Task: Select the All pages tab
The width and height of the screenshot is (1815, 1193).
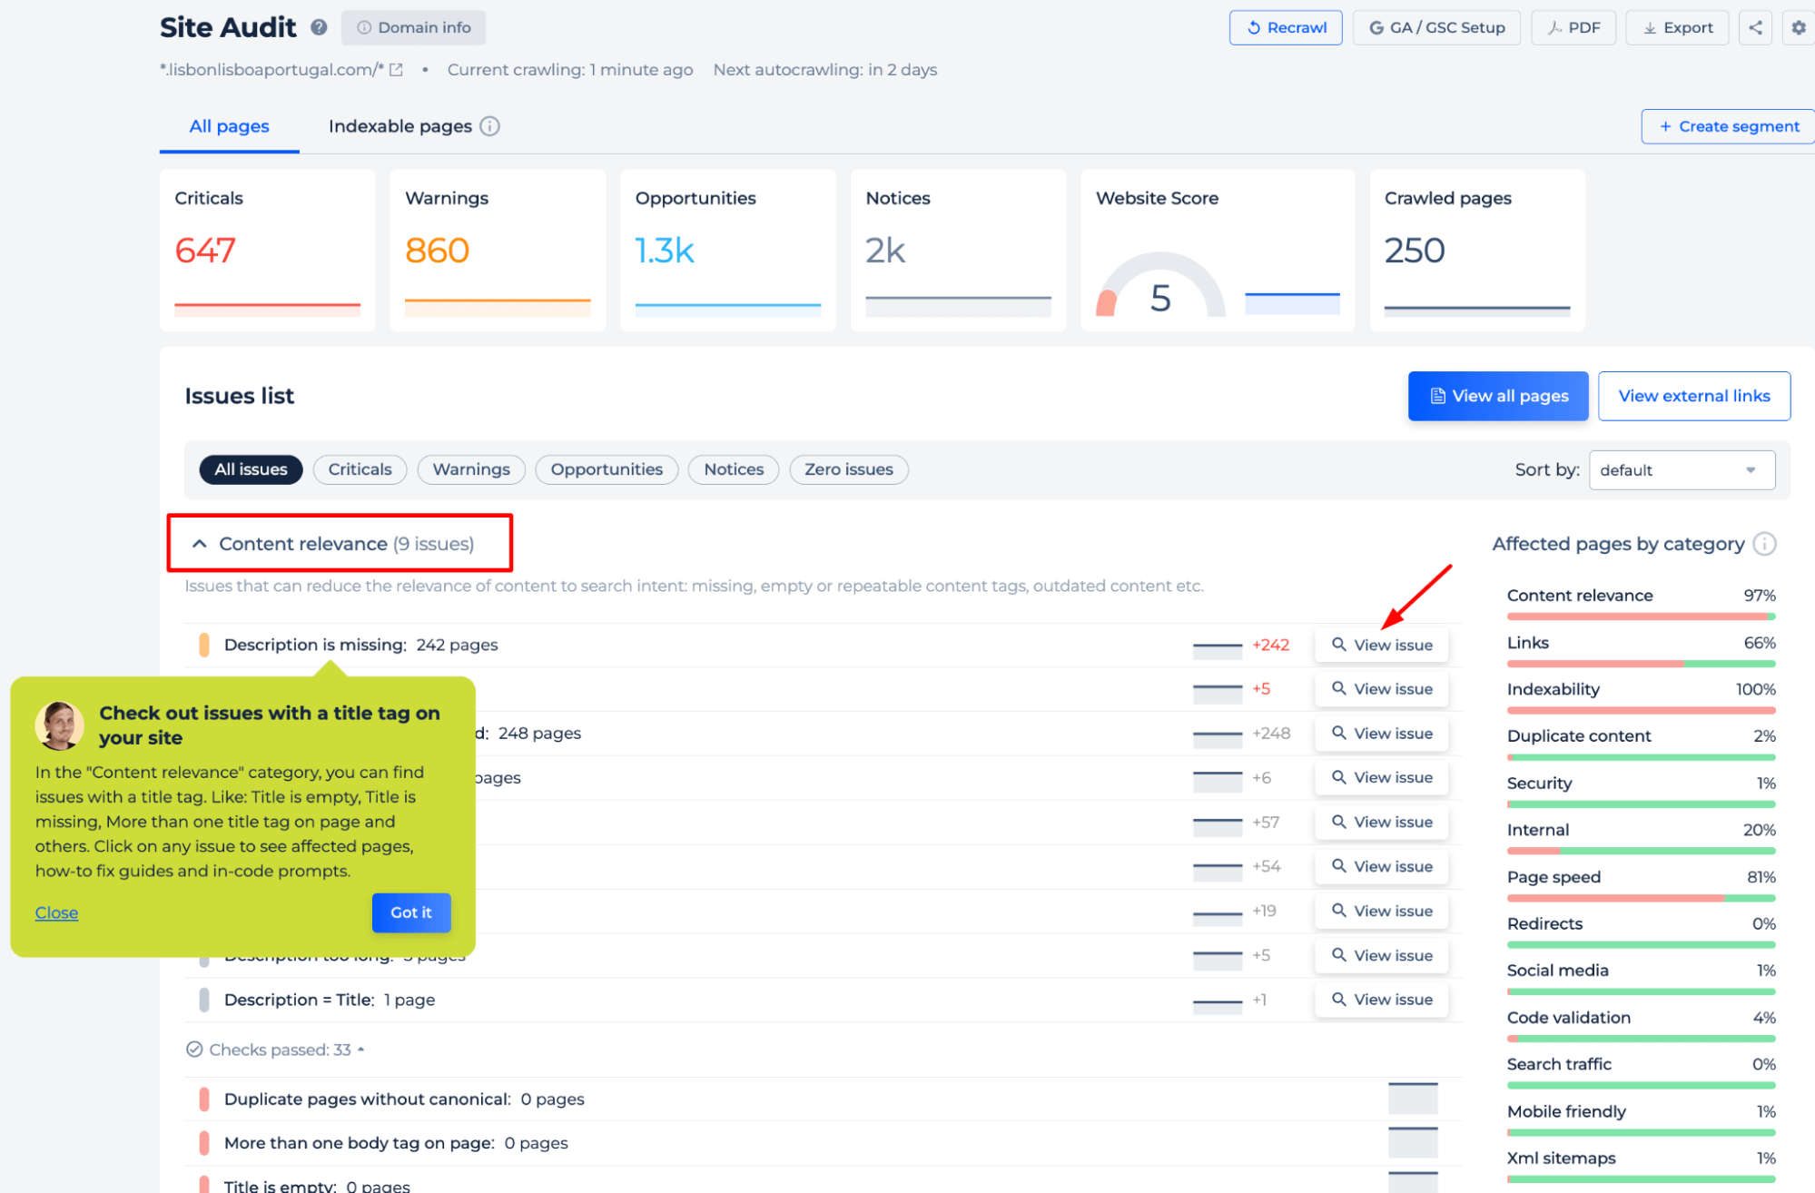Action: tap(229, 126)
